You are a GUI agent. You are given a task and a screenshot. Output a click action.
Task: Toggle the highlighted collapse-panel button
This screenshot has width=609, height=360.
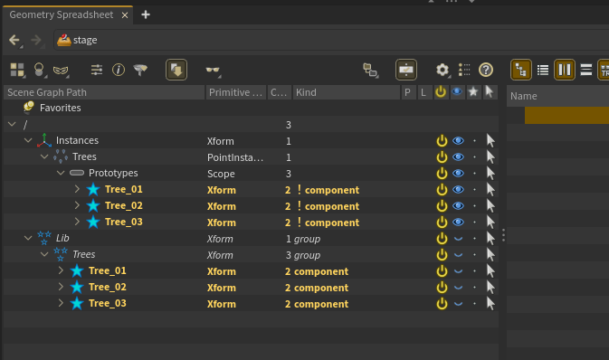pyautogui.click(x=406, y=70)
